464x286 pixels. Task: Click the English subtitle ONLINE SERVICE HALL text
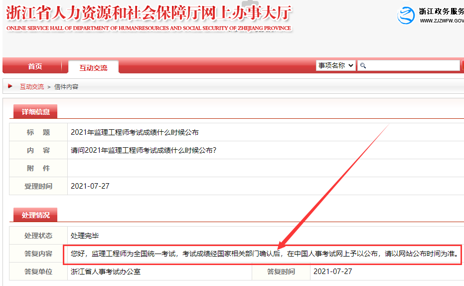pos(149,28)
